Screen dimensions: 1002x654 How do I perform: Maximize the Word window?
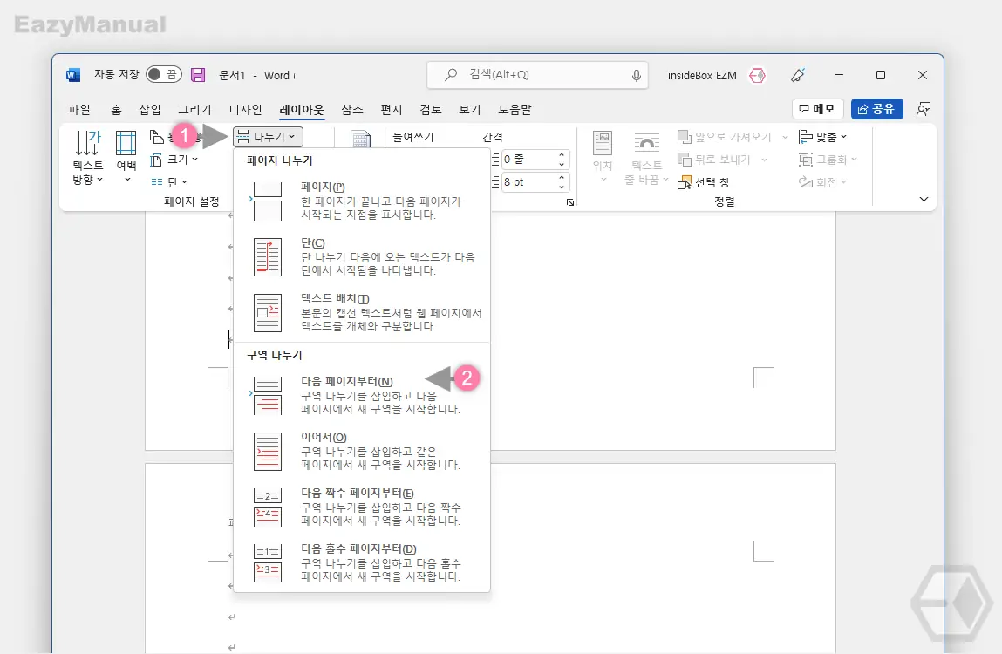pos(881,75)
